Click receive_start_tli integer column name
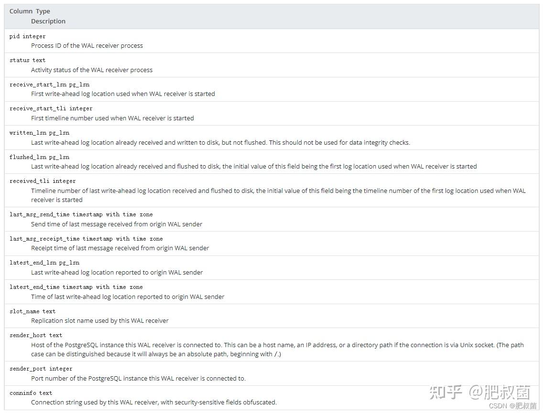This screenshot has height=414, width=544. [x=51, y=108]
